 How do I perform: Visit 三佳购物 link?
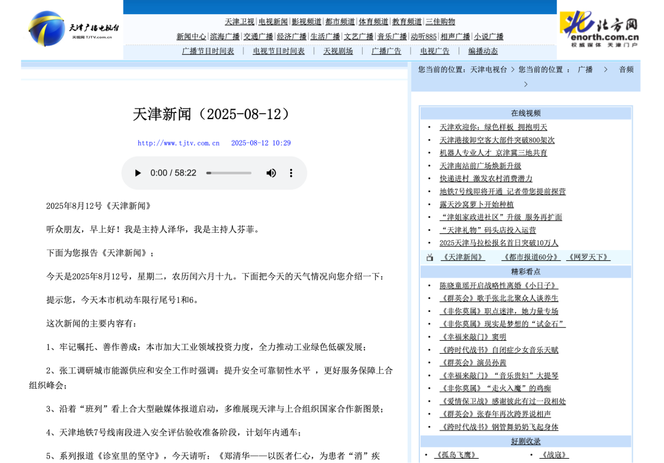coord(440,21)
